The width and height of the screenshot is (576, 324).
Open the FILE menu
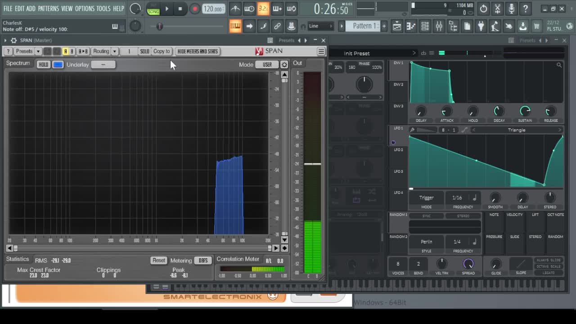click(8, 9)
